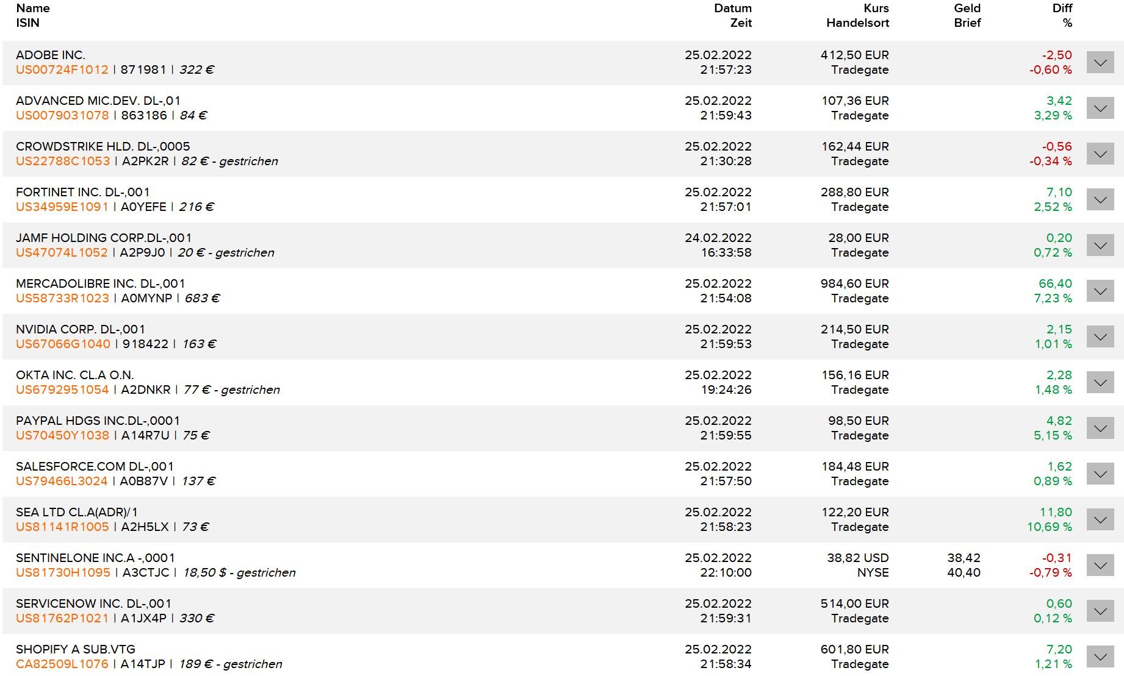Viewport: 1124px width, 676px height.
Task: Follow the Fortinet ISIN US34959E1091 link
Action: coord(62,207)
